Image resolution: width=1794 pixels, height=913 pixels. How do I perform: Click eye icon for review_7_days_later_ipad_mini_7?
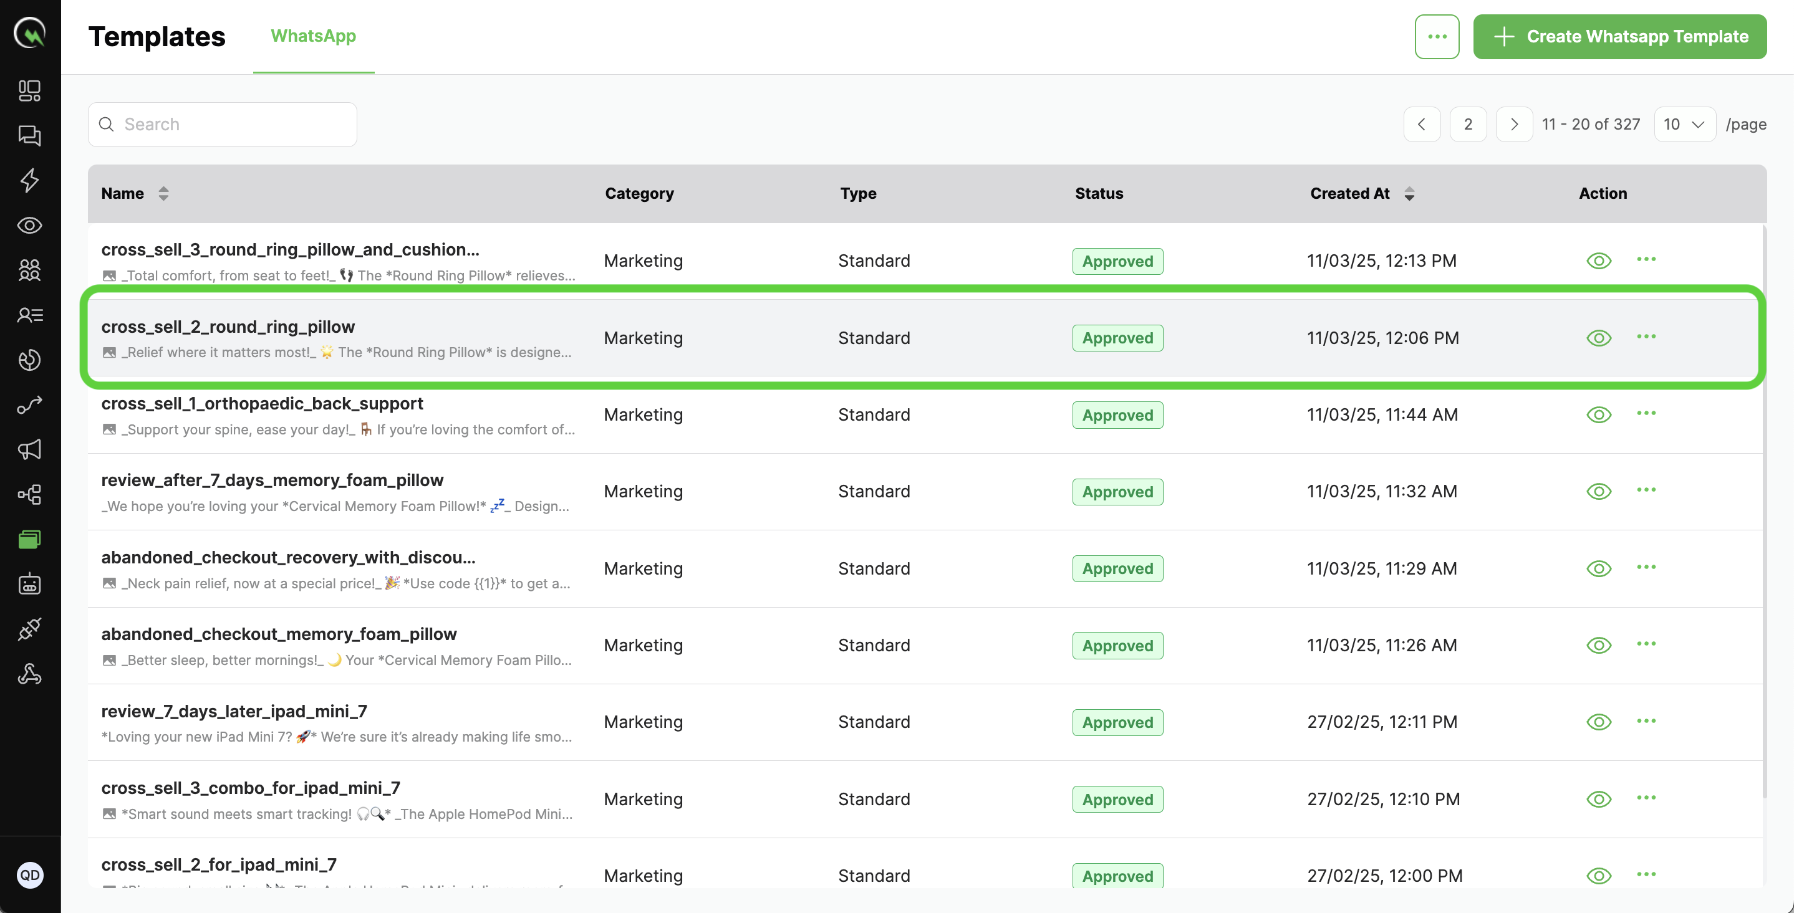(x=1598, y=722)
